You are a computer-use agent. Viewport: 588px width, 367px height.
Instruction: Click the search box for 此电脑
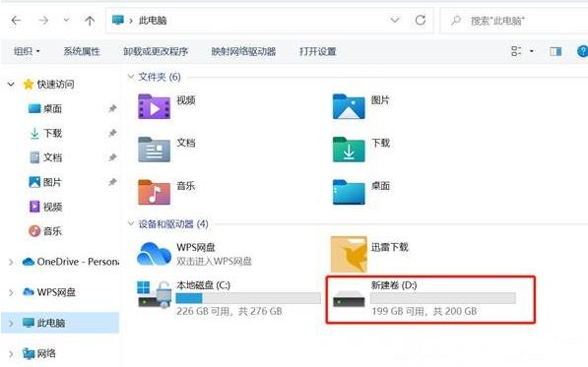click(514, 21)
